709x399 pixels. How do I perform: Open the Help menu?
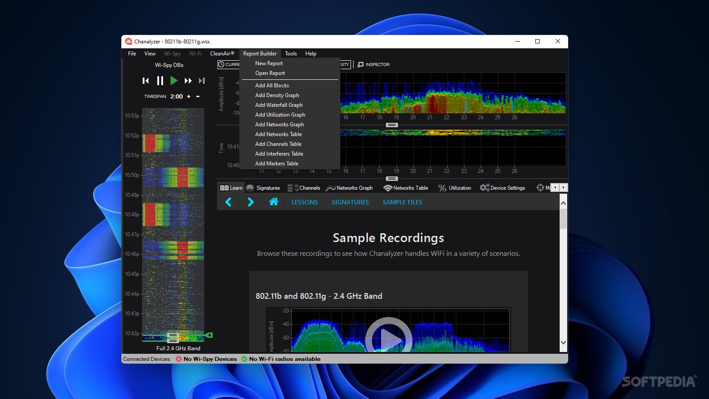[x=311, y=54]
